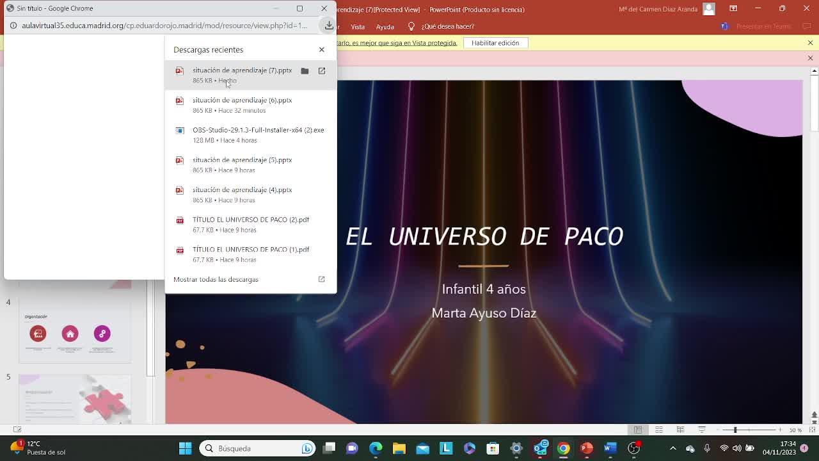Dismiss the yellow Protected View message bar
The width and height of the screenshot is (819, 461).
click(x=810, y=43)
